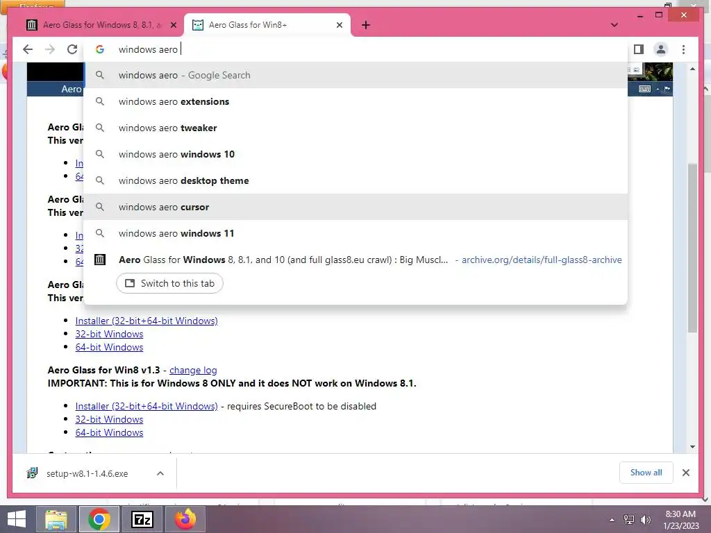Open Chrome's side panel
Viewport: 711px width, 533px height.
click(x=639, y=49)
